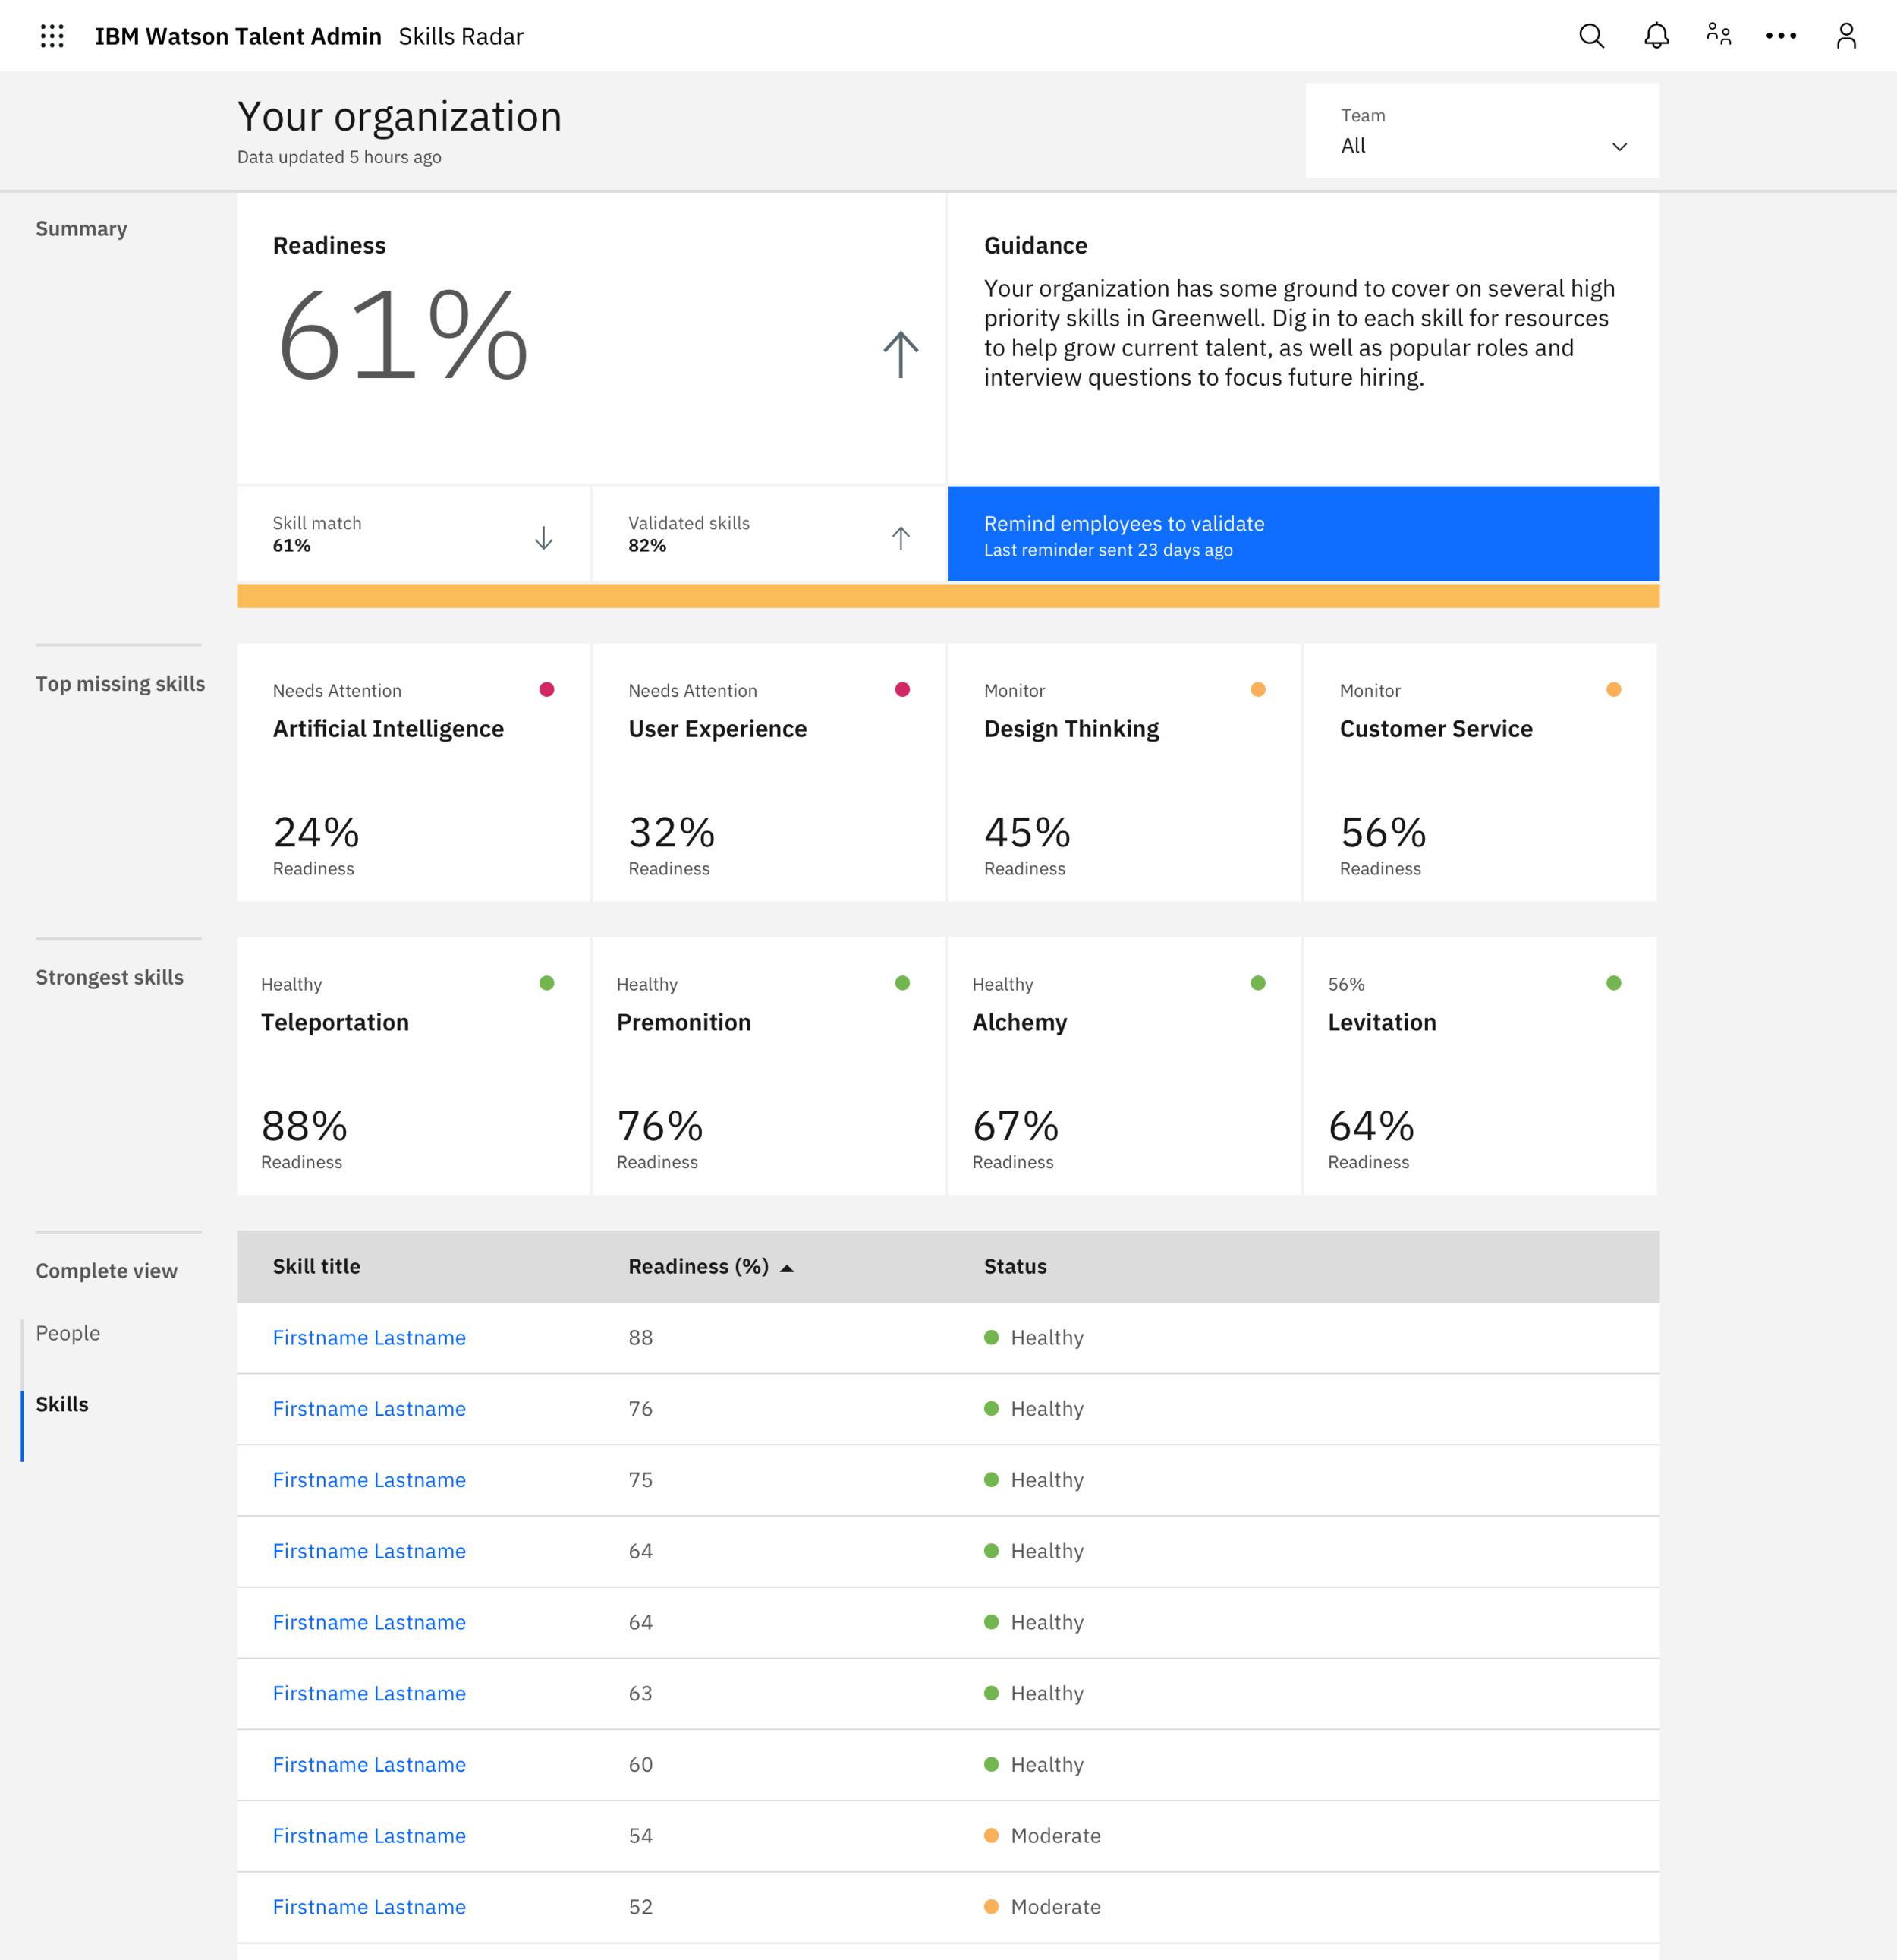Select the People view in sidebar
Screen dimensions: 1897x1960
(68, 1333)
